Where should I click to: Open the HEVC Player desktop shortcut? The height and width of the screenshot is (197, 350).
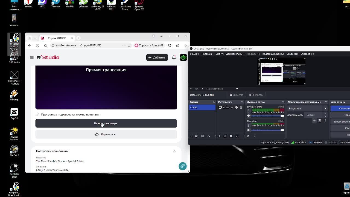click(14, 78)
